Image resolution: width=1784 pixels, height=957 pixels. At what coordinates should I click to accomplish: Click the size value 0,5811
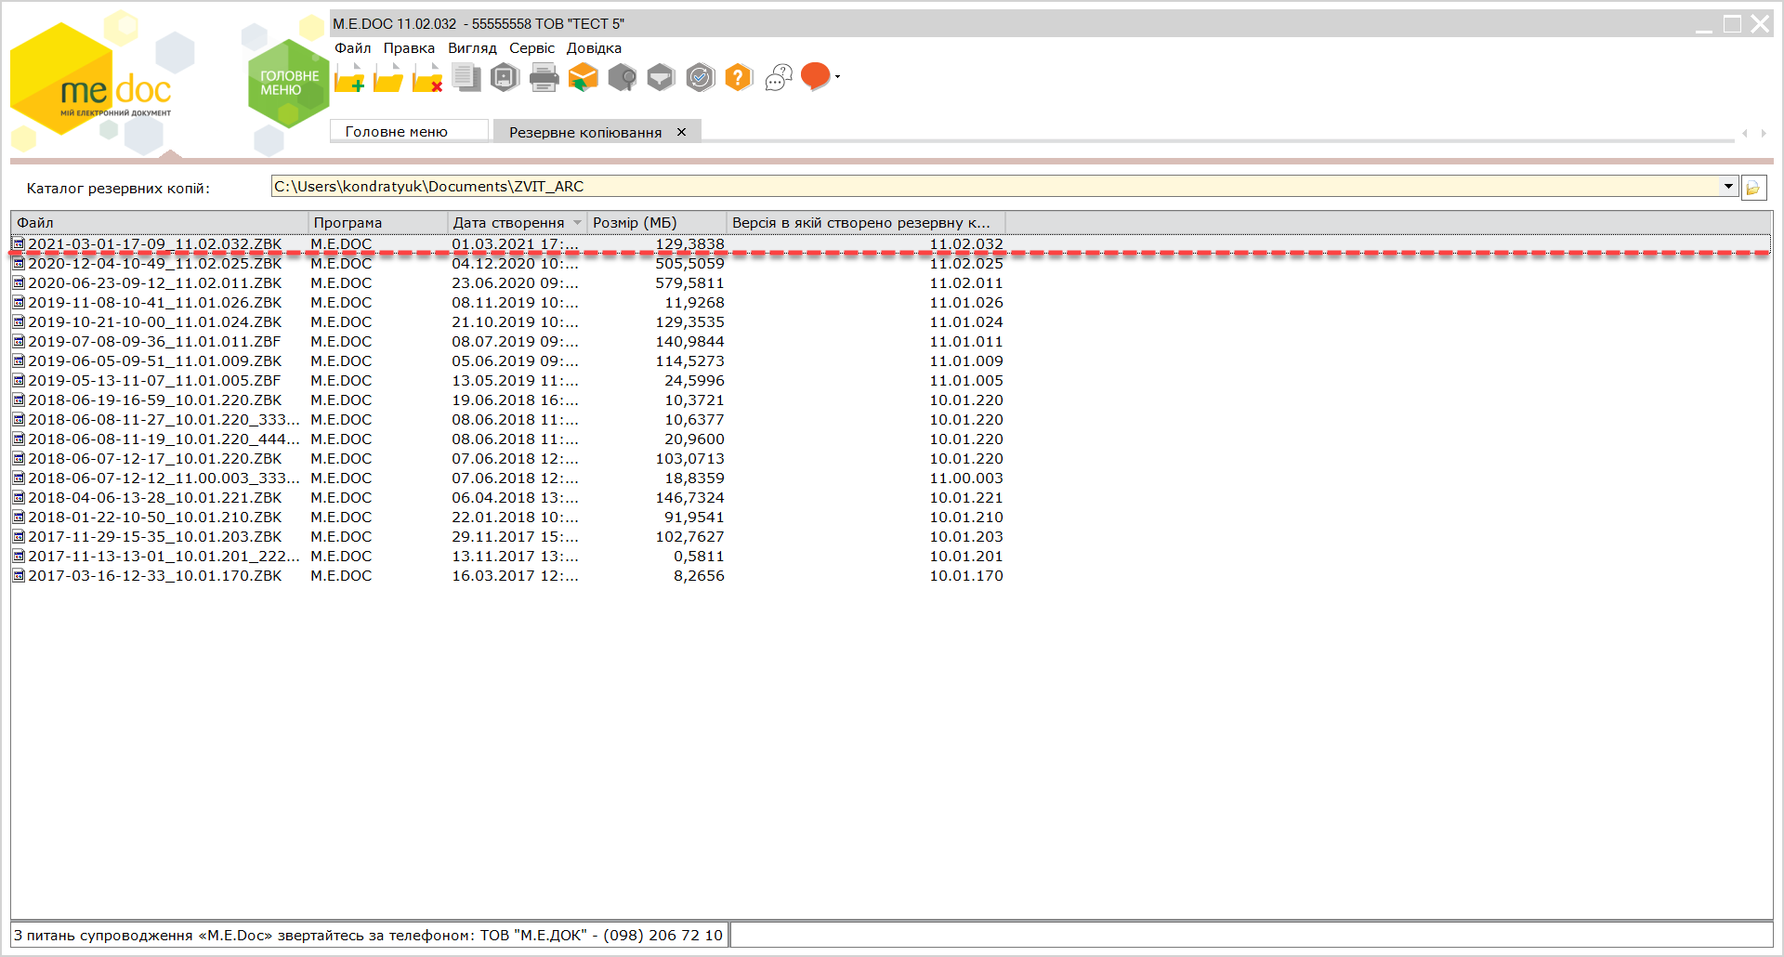[699, 557]
